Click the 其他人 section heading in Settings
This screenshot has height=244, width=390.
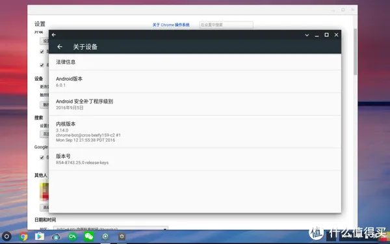(x=40, y=175)
